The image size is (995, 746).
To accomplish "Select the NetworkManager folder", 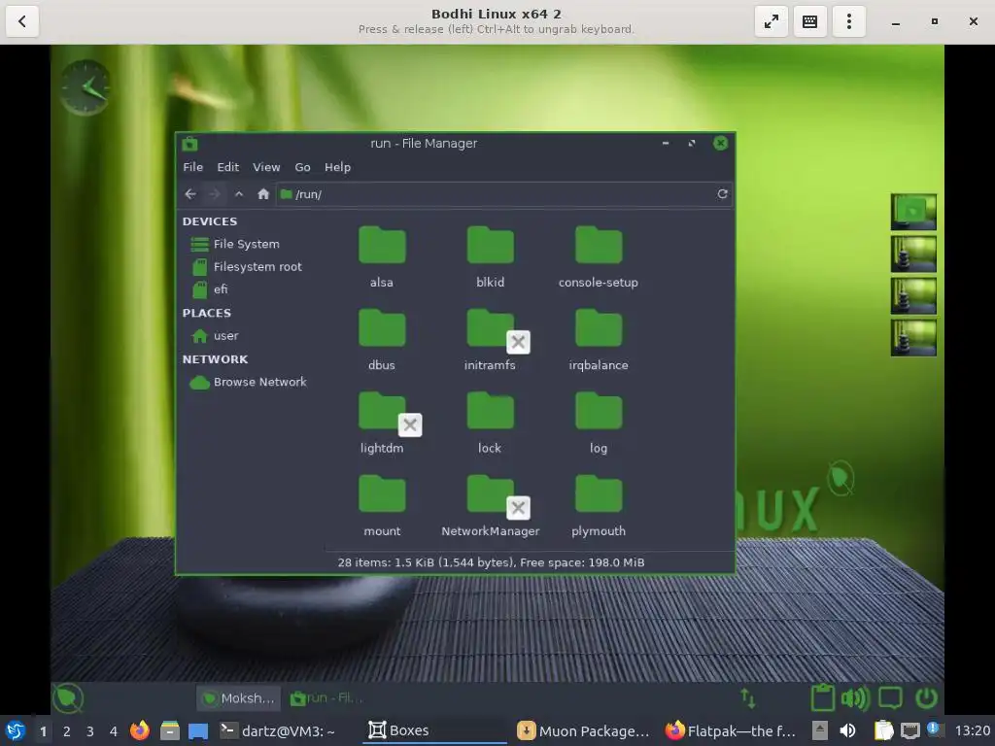I will 490,506.
